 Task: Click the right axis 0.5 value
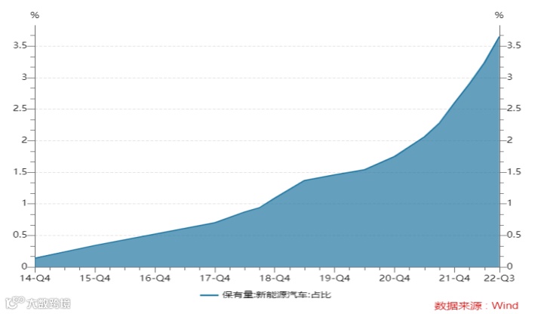(514, 235)
